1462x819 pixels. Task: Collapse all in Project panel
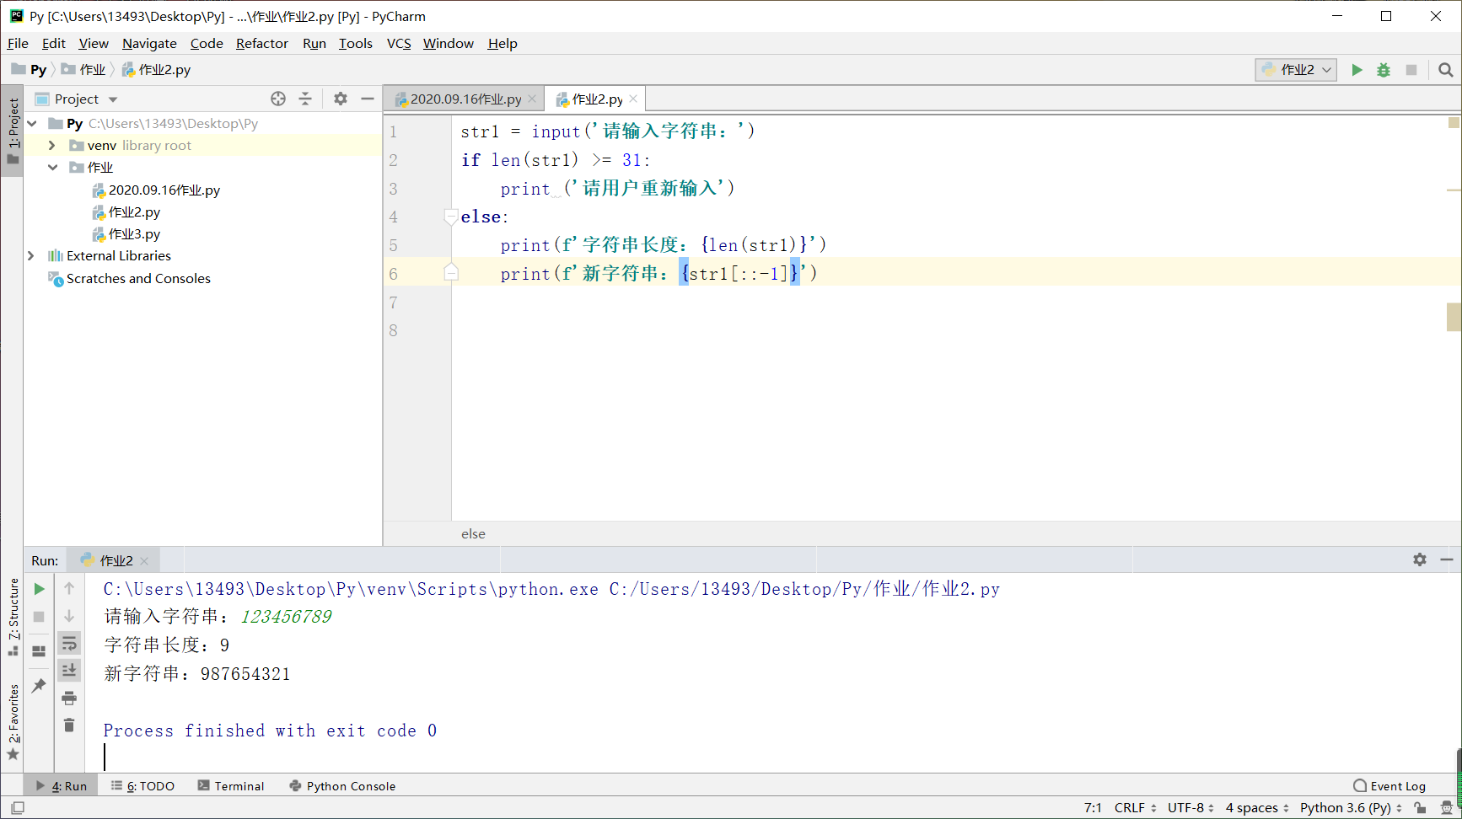tap(305, 99)
